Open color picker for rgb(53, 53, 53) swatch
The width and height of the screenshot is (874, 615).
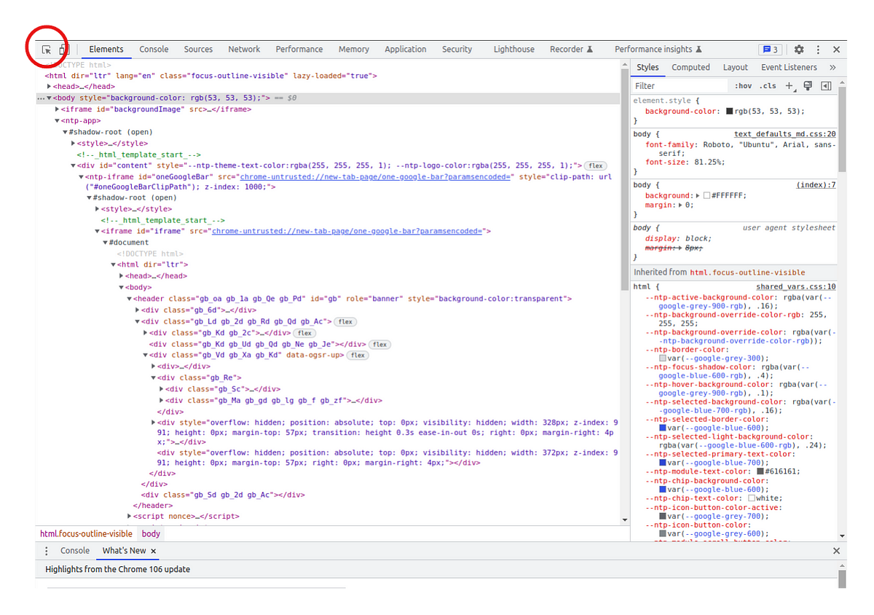pos(730,111)
